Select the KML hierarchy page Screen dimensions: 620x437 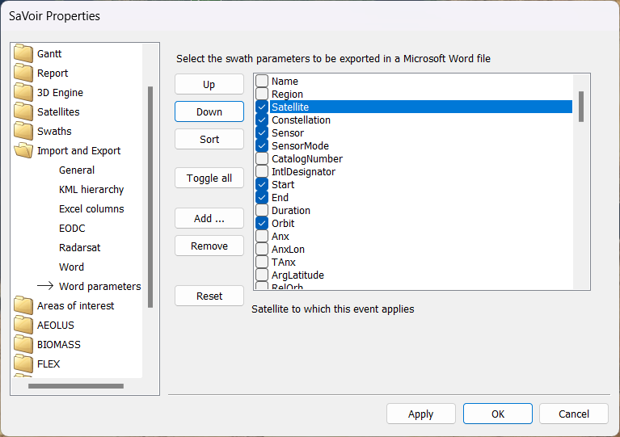91,190
